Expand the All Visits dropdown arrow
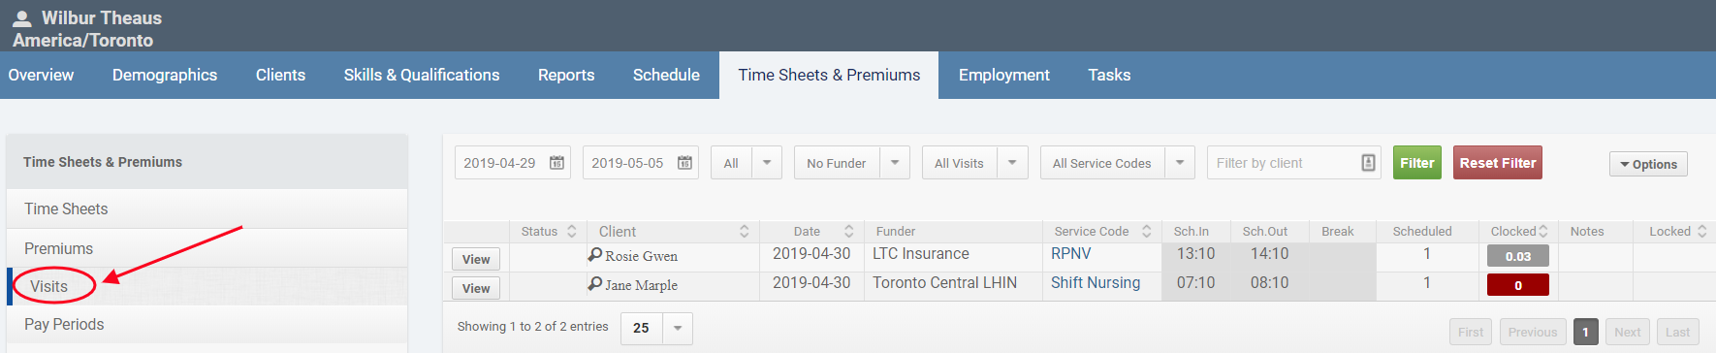1716x353 pixels. pos(1012,163)
